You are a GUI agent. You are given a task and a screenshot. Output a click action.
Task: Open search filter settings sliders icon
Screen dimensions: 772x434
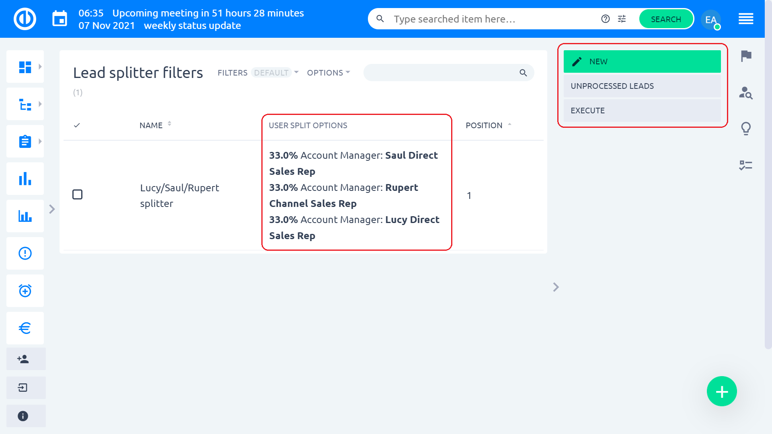[x=622, y=19]
